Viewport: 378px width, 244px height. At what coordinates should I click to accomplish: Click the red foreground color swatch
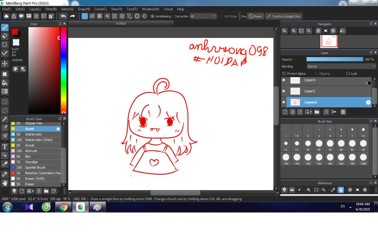[x=15, y=32]
